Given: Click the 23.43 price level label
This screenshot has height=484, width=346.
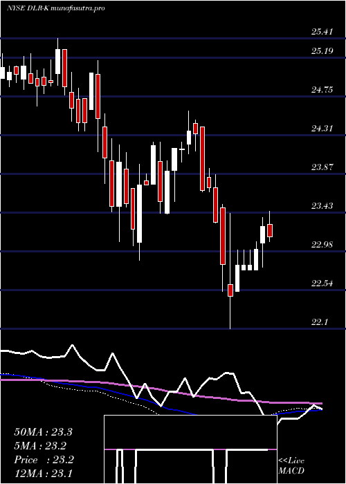Looking at the screenshot, I should pyautogui.click(x=322, y=205).
